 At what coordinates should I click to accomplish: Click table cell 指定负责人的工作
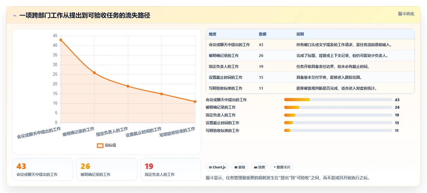click(x=224, y=67)
